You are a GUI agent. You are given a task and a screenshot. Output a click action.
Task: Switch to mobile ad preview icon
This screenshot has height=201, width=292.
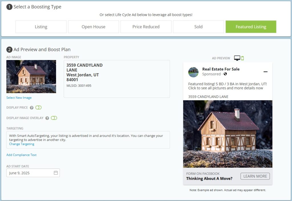click(243, 58)
